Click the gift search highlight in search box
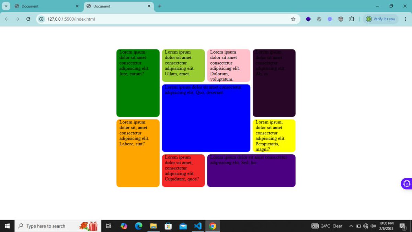This screenshot has height=232, width=412. (89, 226)
